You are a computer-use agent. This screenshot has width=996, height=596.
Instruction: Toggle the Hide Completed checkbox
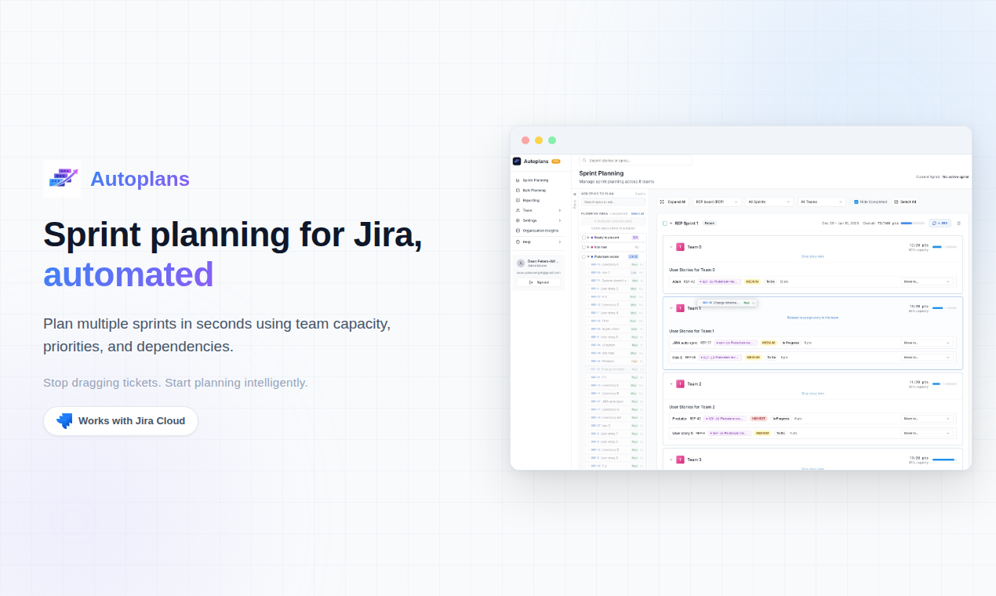[x=856, y=202]
